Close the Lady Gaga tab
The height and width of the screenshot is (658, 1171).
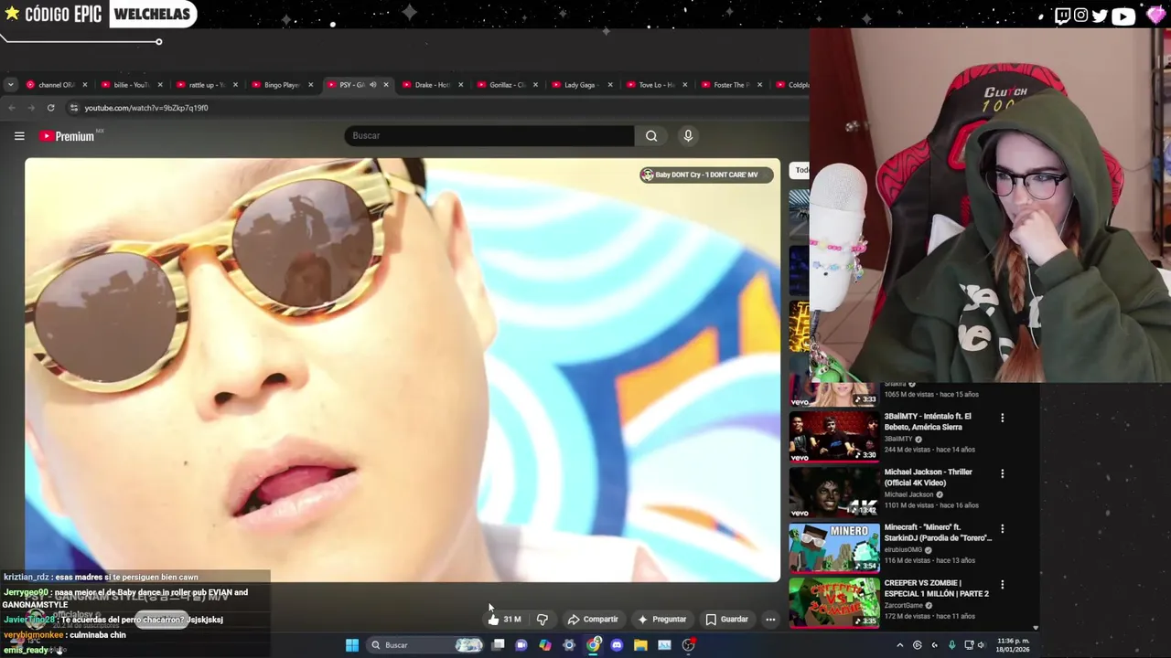[610, 85]
